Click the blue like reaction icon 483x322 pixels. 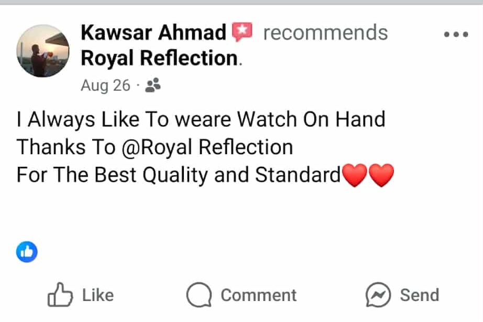pyautogui.click(x=27, y=252)
